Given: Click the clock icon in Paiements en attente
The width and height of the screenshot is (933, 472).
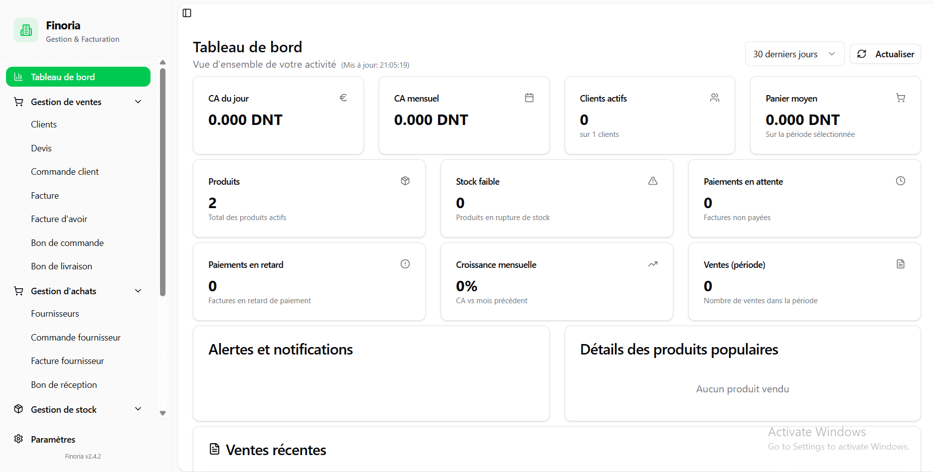Looking at the screenshot, I should pyautogui.click(x=901, y=181).
